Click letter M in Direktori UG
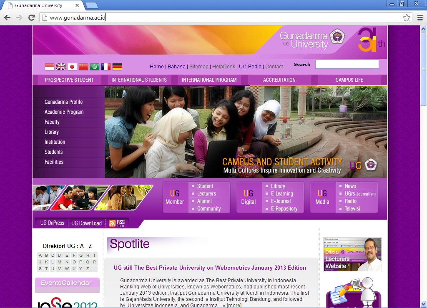 tap(59, 262)
